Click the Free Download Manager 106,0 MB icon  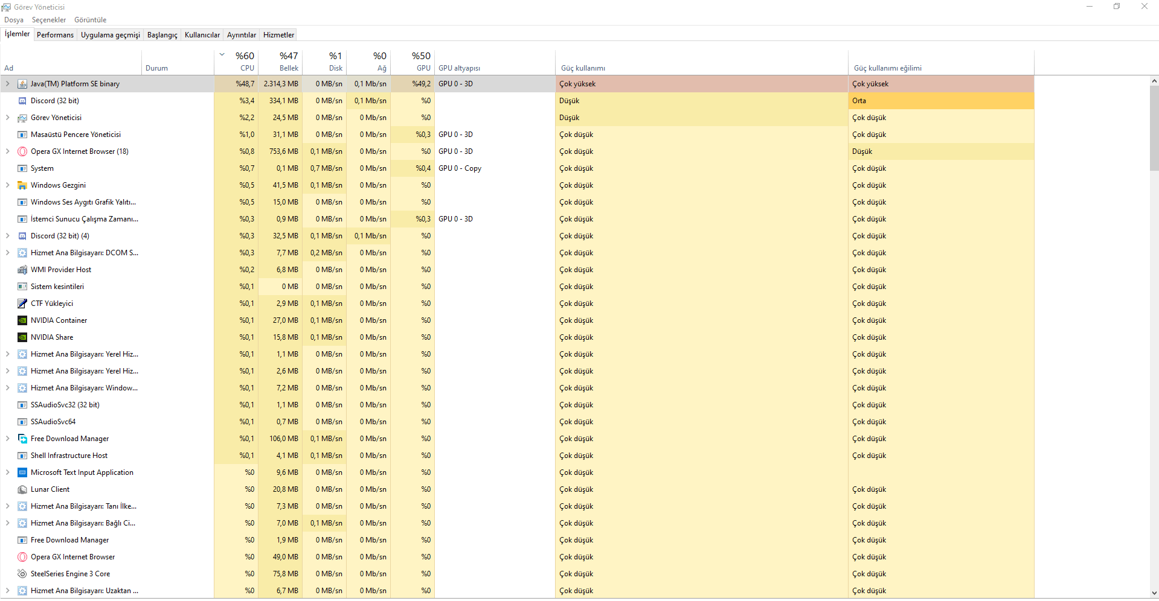(x=22, y=439)
